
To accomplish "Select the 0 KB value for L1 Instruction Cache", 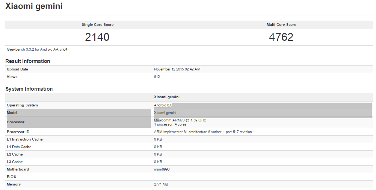I will pos(158,139).
